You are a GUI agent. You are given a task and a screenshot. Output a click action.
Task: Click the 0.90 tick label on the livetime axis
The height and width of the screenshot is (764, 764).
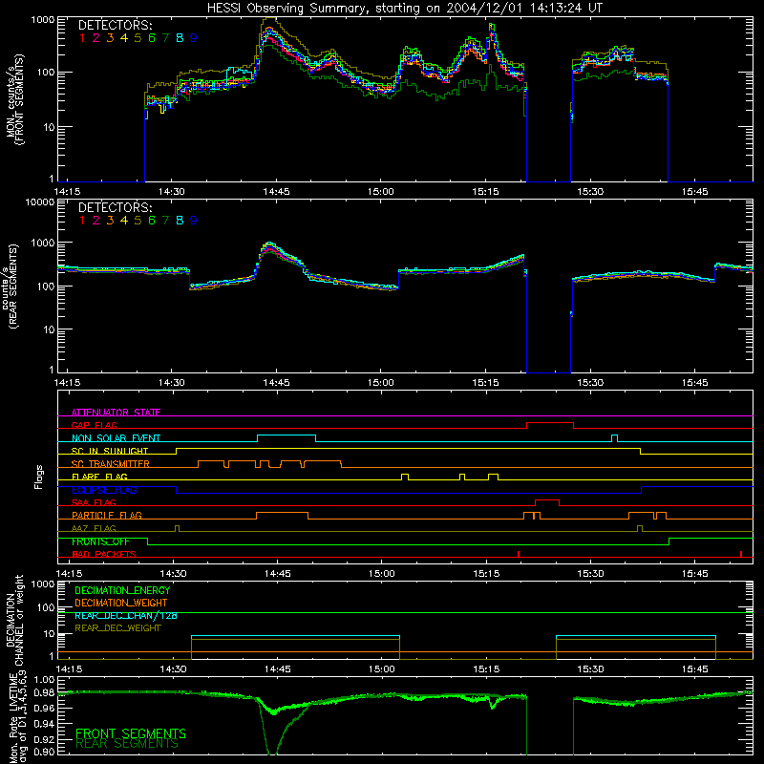[44, 752]
